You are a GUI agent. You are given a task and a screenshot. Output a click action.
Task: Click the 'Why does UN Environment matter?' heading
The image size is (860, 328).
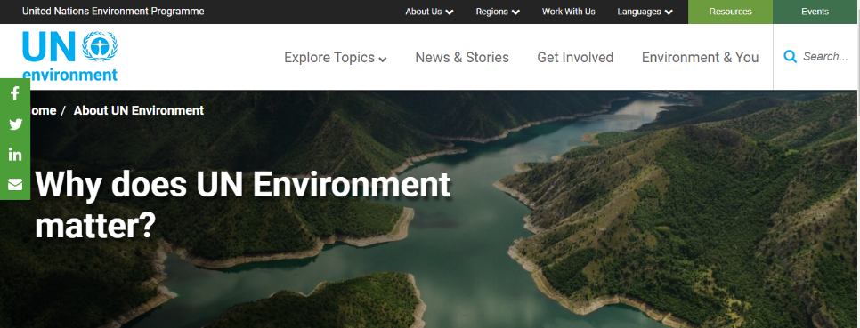[x=242, y=205]
